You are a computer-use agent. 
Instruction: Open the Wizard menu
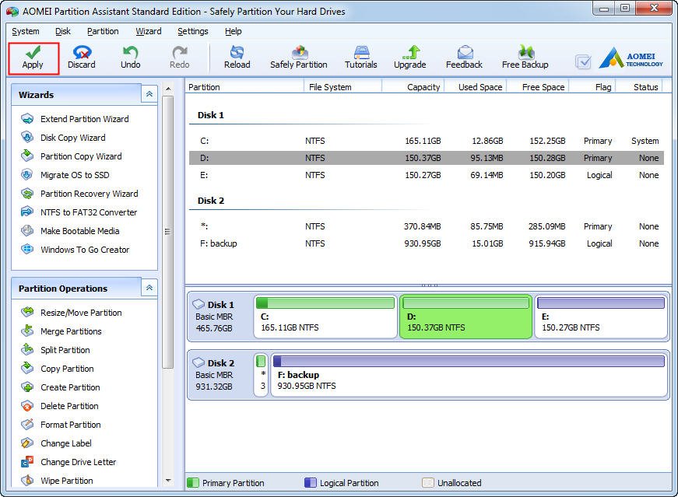pos(148,31)
